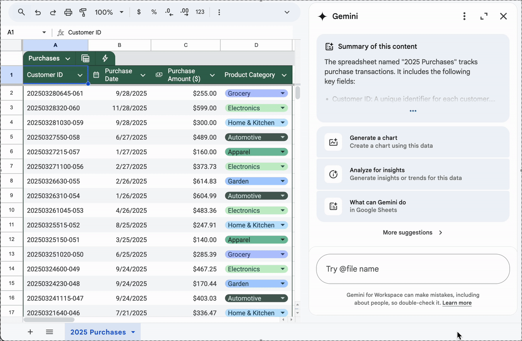
Task: Open the Learn more link
Action: [457, 303]
